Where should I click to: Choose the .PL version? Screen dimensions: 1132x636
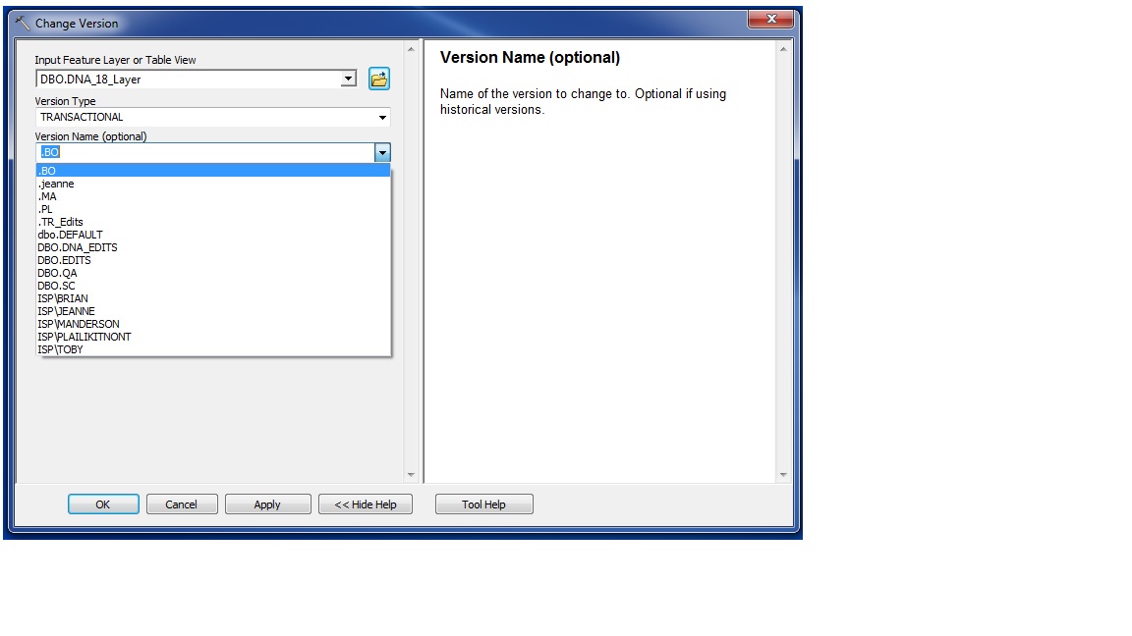(x=213, y=209)
